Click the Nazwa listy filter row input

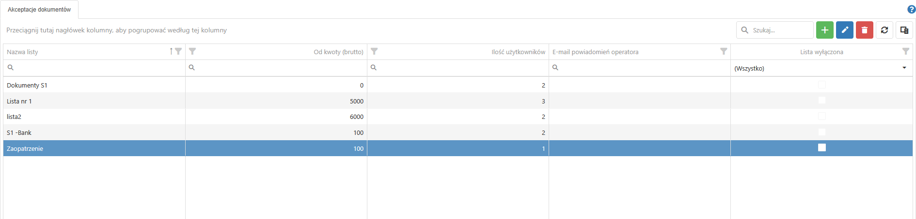point(97,68)
